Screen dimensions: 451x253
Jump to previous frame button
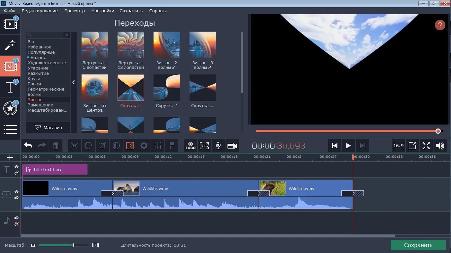(334, 146)
